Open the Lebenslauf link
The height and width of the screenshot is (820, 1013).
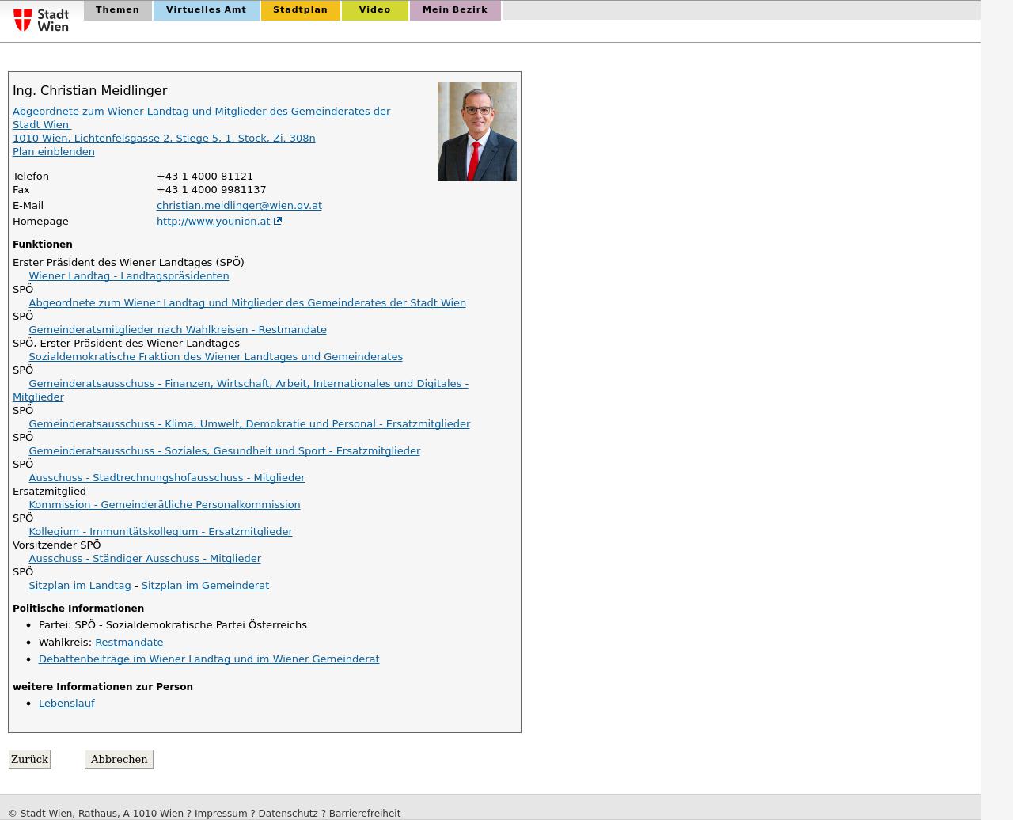coord(66,704)
